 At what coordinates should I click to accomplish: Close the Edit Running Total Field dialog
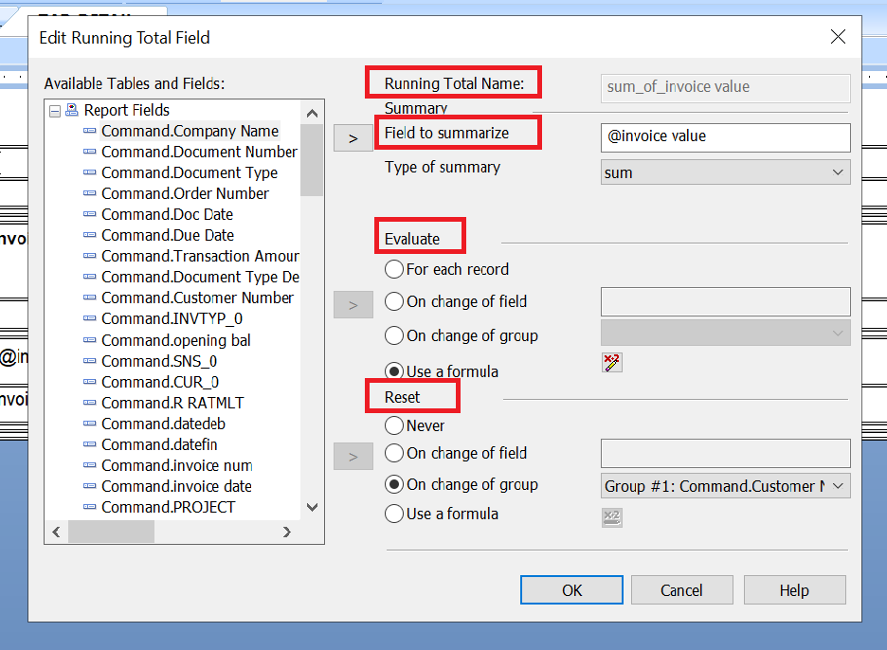838,37
